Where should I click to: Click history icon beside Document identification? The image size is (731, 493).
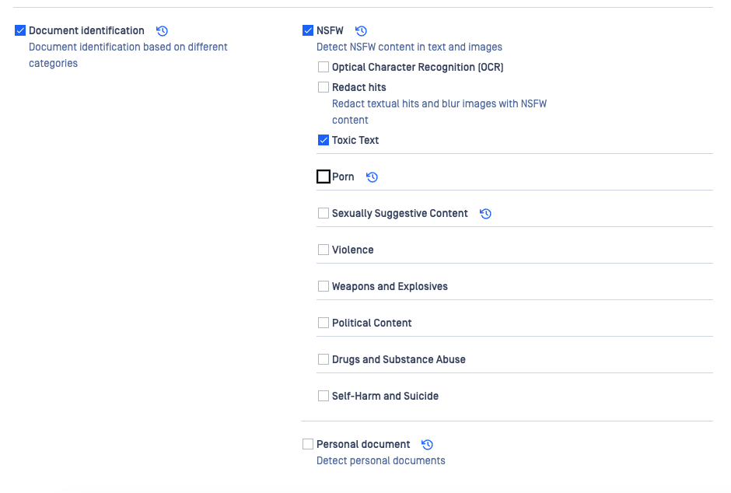pos(162,31)
